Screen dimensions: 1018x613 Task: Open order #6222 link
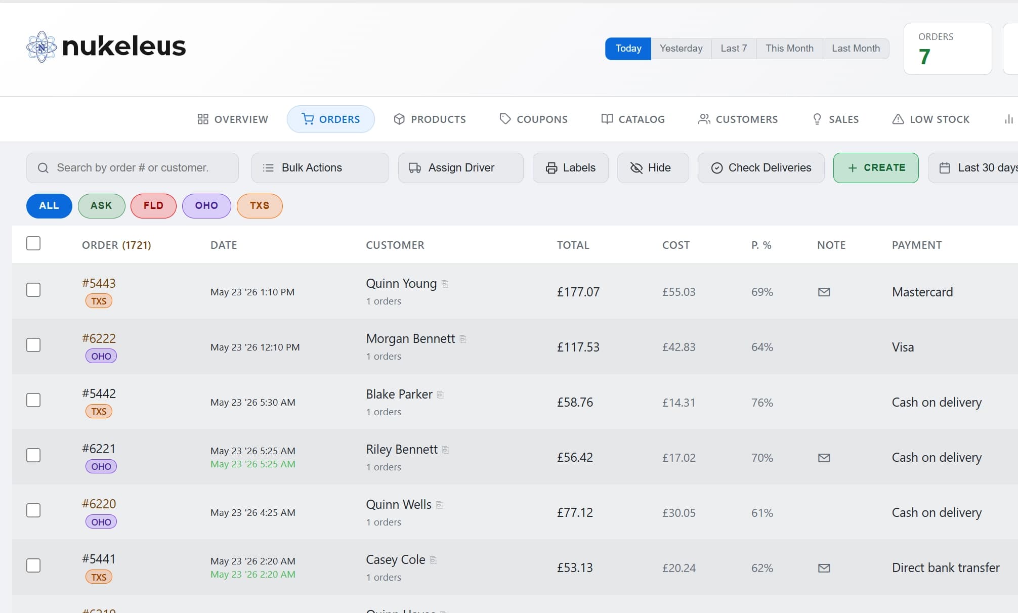tap(99, 338)
